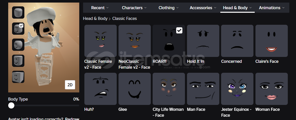Image resolution: width=296 pixels, height=120 pixels.
Task: Equip Claire's Face thumbnail
Action: 271,41
